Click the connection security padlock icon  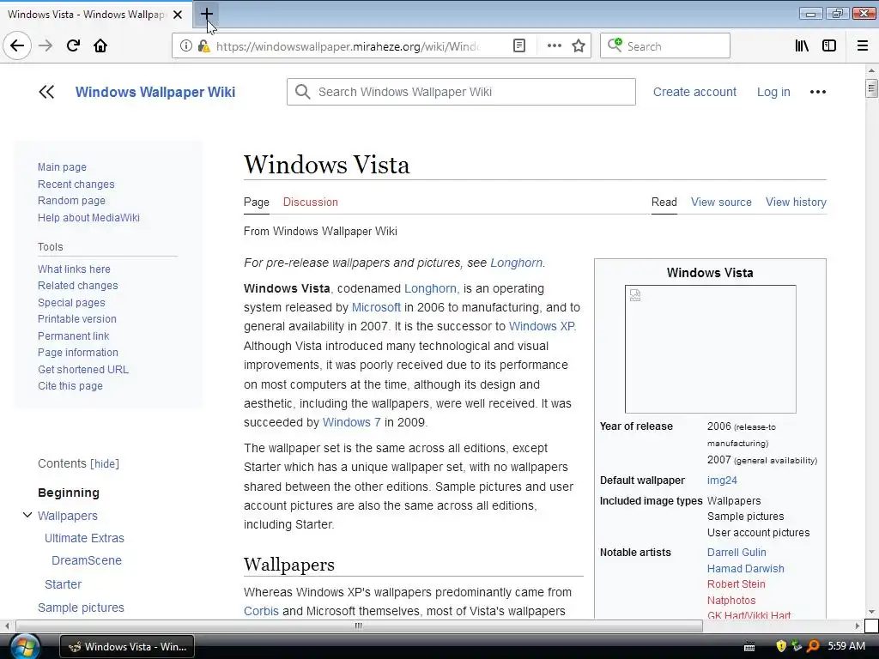coord(203,46)
